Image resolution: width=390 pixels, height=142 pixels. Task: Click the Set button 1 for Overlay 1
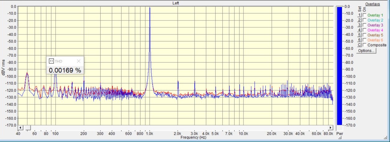coord(359,15)
